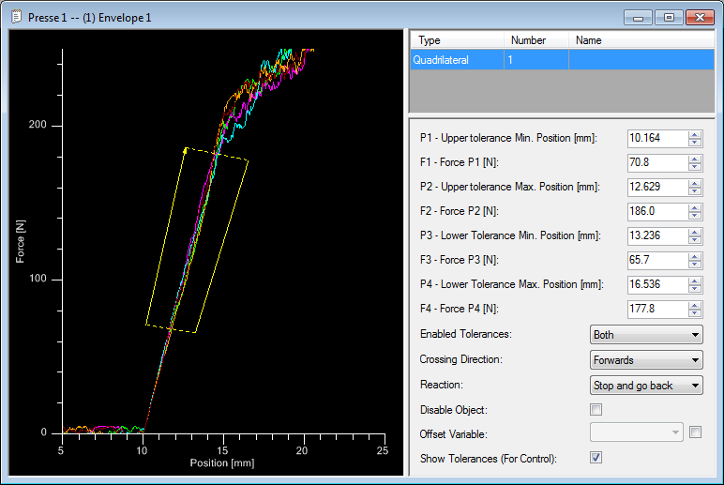724x485 pixels.
Task: Increase F4 Force P4 value
Action: click(694, 305)
